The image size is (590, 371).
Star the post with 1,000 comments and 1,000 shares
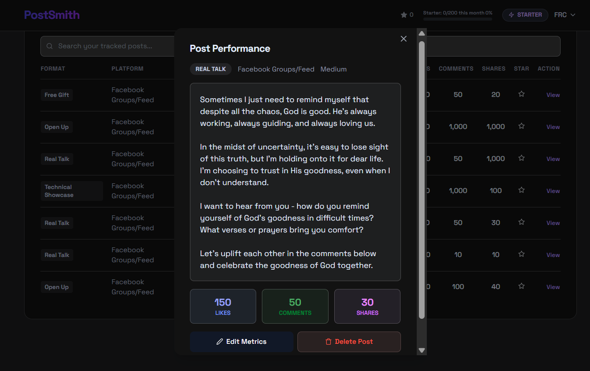point(522,126)
